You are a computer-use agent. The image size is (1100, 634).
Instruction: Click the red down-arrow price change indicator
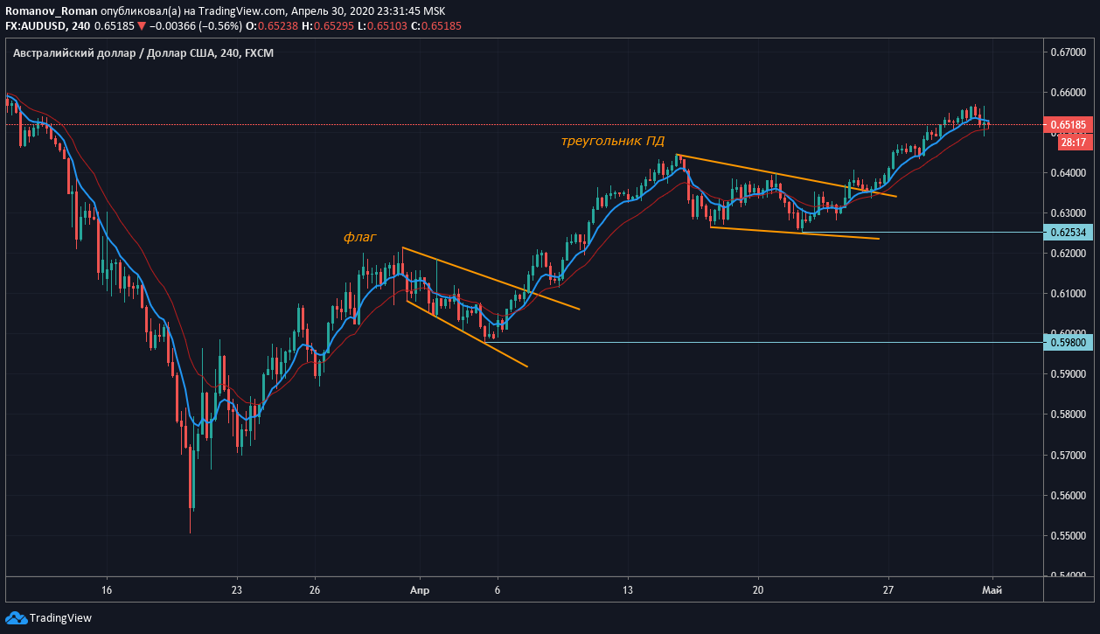point(142,26)
